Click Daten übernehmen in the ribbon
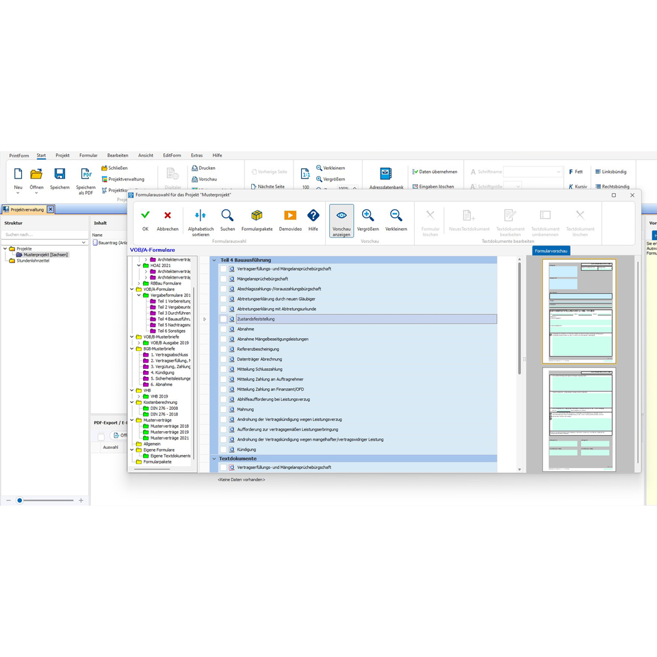657x657 pixels. (x=434, y=172)
